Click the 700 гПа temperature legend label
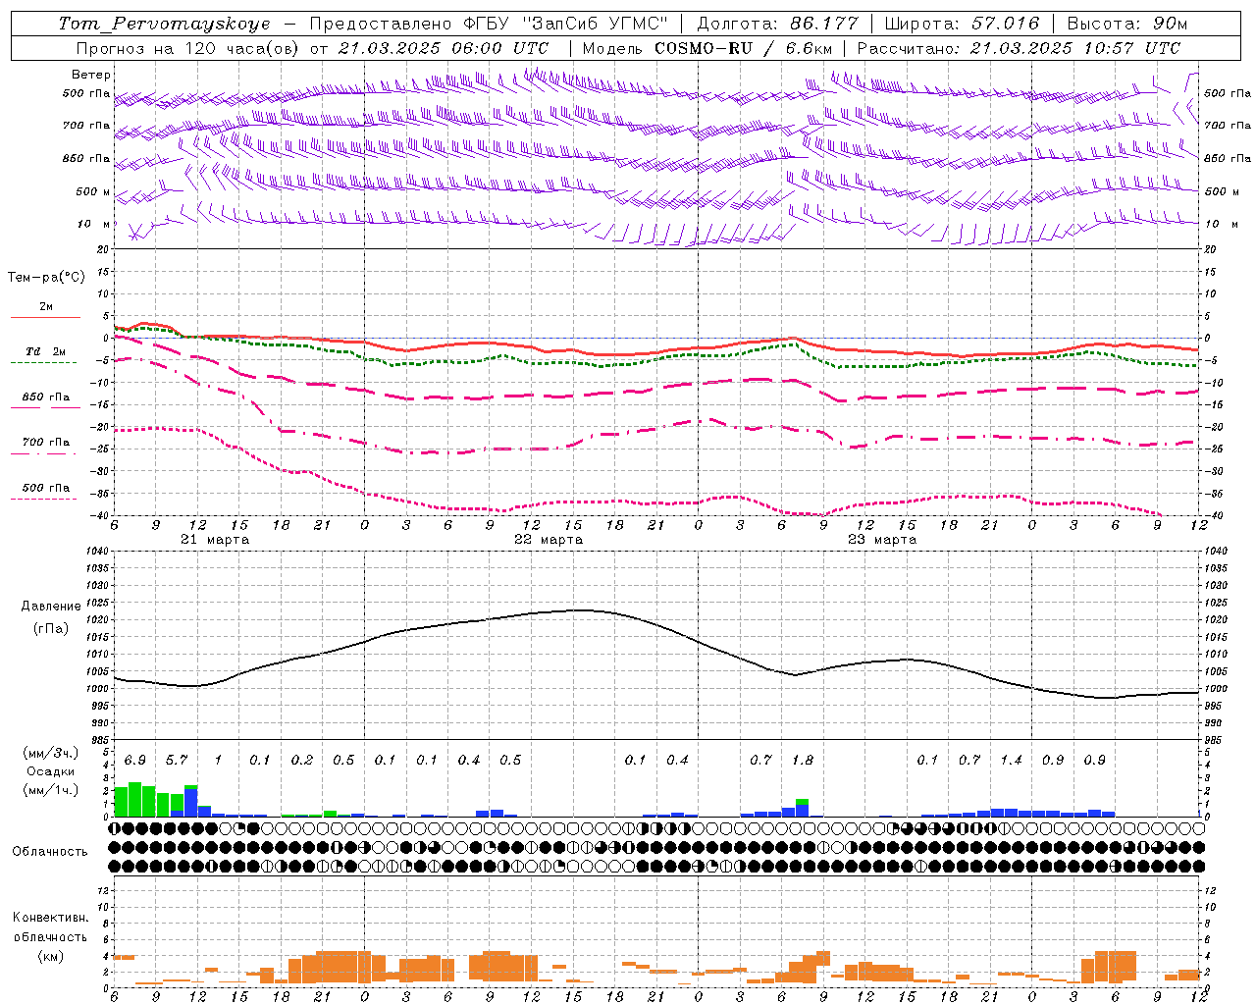 (x=45, y=443)
